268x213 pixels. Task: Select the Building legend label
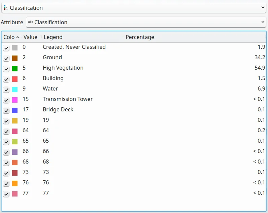point(53,78)
